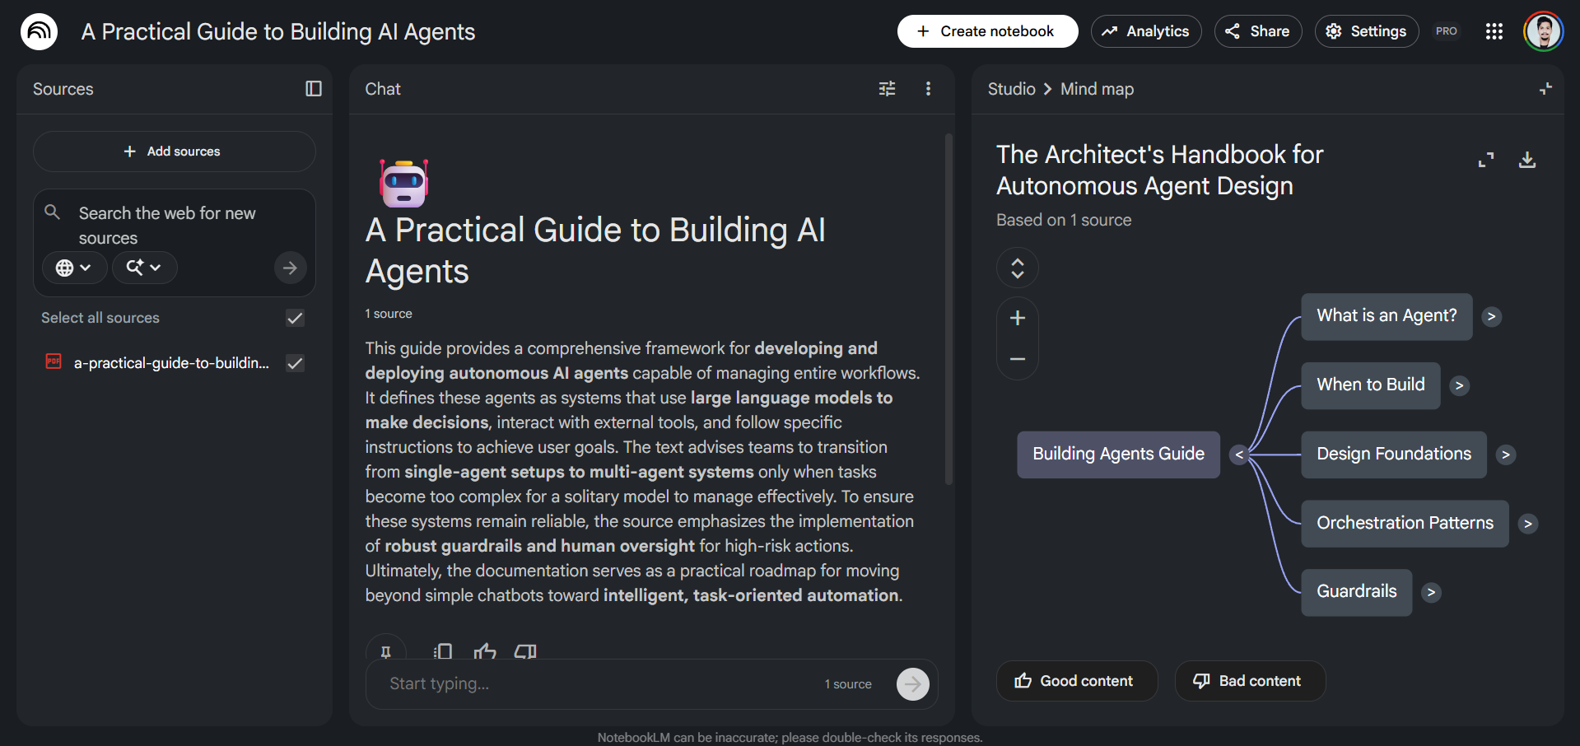This screenshot has height=746, width=1580.
Task: Go back to Studio via breadcrumb
Action: coord(1011,89)
